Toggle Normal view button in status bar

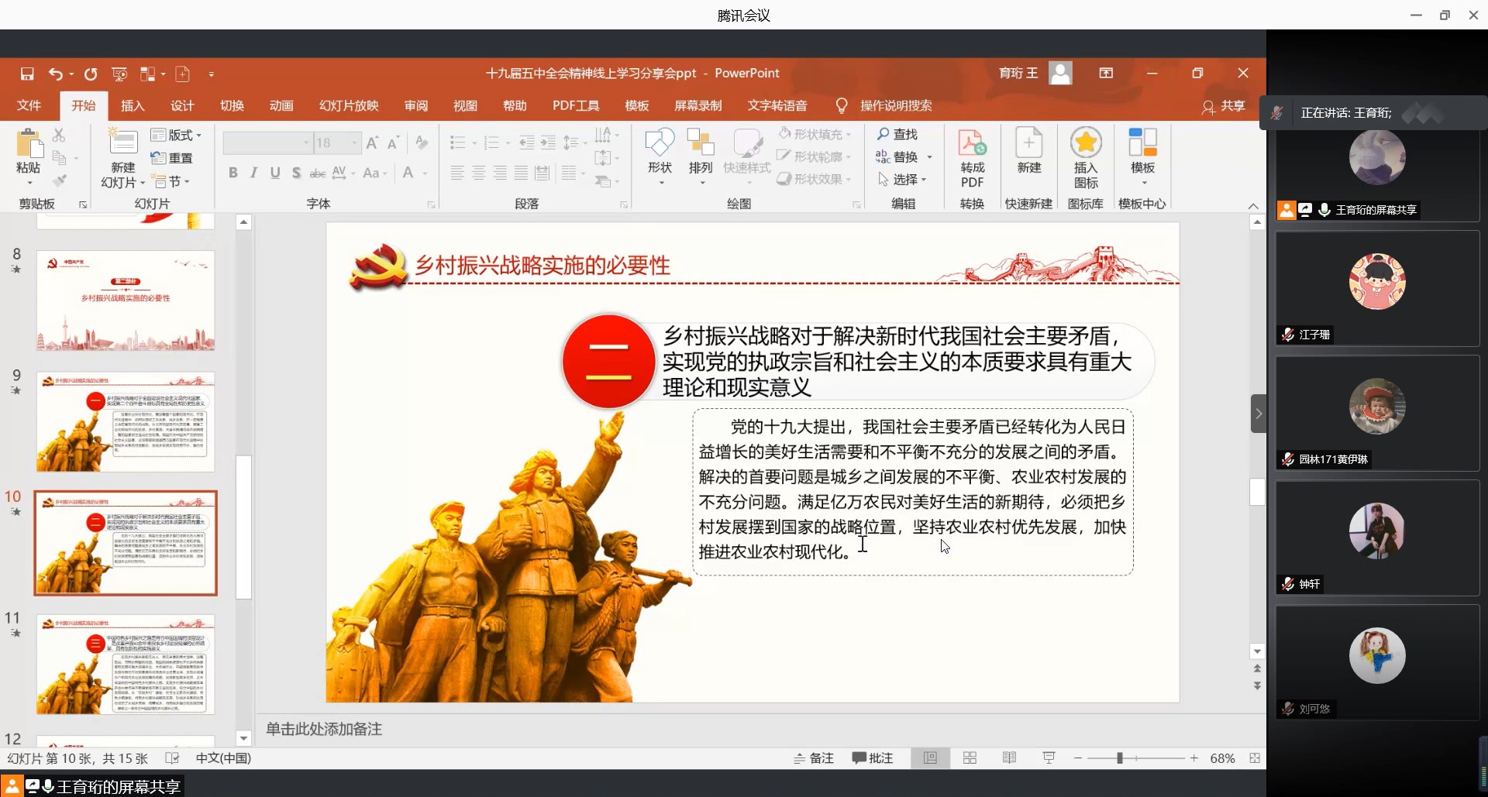point(930,758)
